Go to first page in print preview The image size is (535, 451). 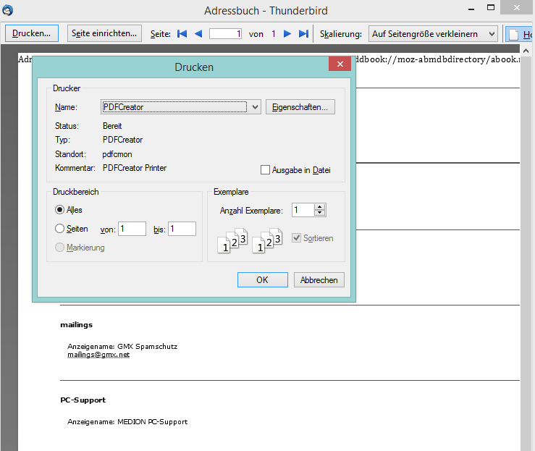pyautogui.click(x=182, y=33)
